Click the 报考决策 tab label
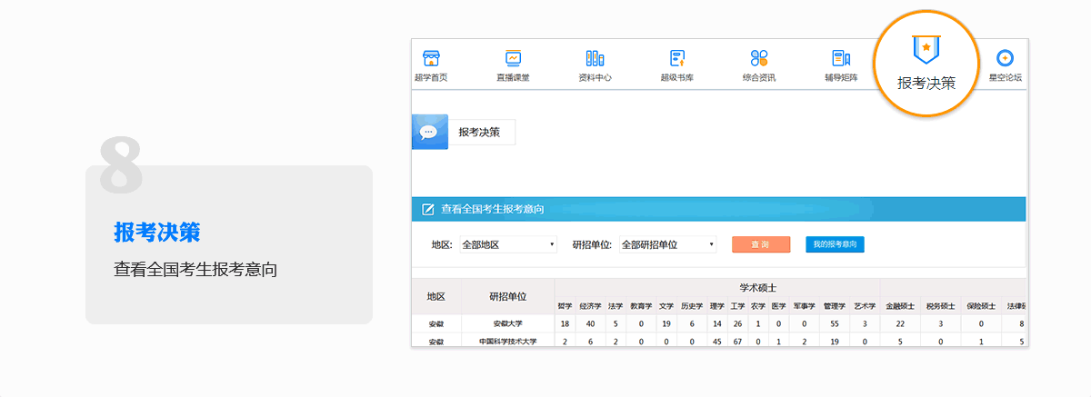 click(x=479, y=132)
